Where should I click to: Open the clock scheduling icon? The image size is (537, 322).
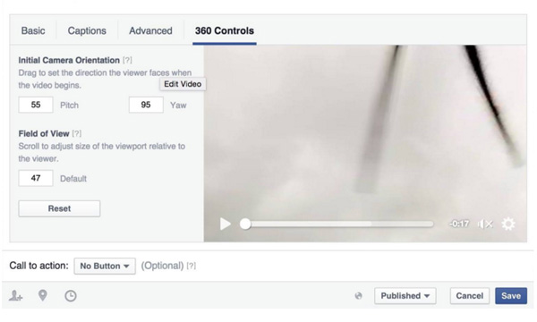(x=71, y=296)
